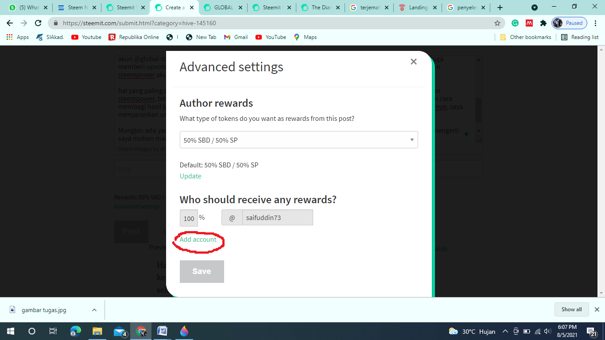Click the Update link under default rewards
This screenshot has height=340, width=605.
click(x=190, y=176)
